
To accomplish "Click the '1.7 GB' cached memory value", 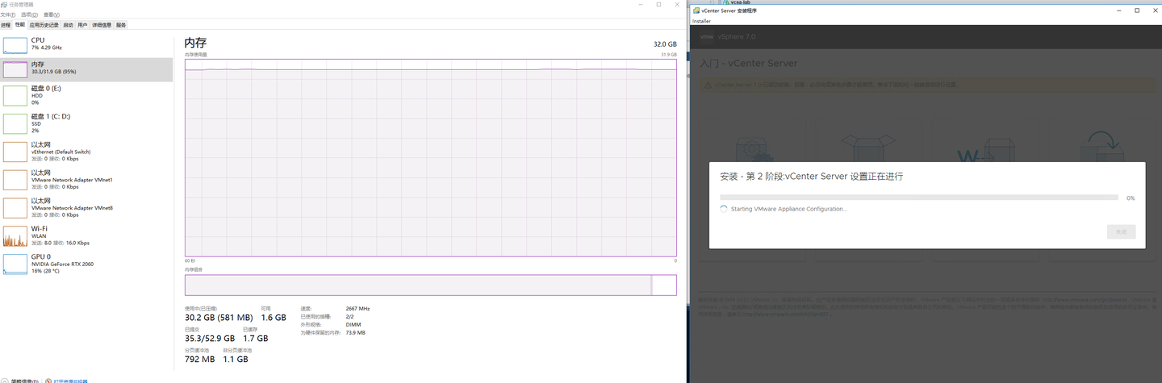I will 256,339.
